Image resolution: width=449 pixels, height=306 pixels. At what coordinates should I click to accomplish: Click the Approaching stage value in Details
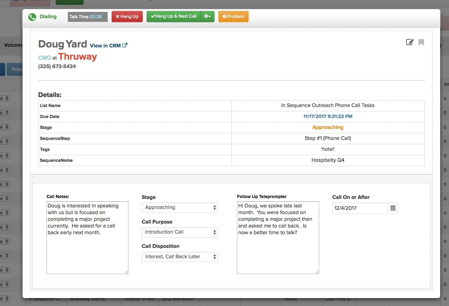328,127
